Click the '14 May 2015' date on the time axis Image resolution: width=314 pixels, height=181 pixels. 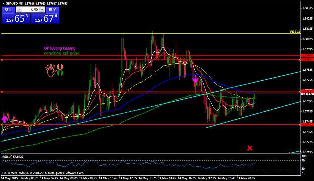coord(9,178)
